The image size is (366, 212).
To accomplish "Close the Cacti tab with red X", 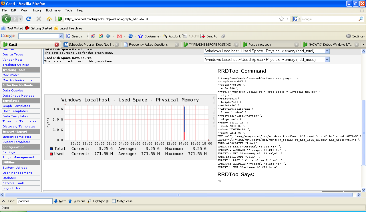I will click(x=57, y=45).
